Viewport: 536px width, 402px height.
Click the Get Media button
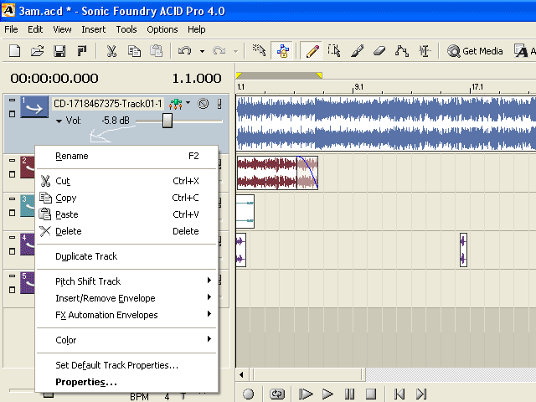pos(475,51)
